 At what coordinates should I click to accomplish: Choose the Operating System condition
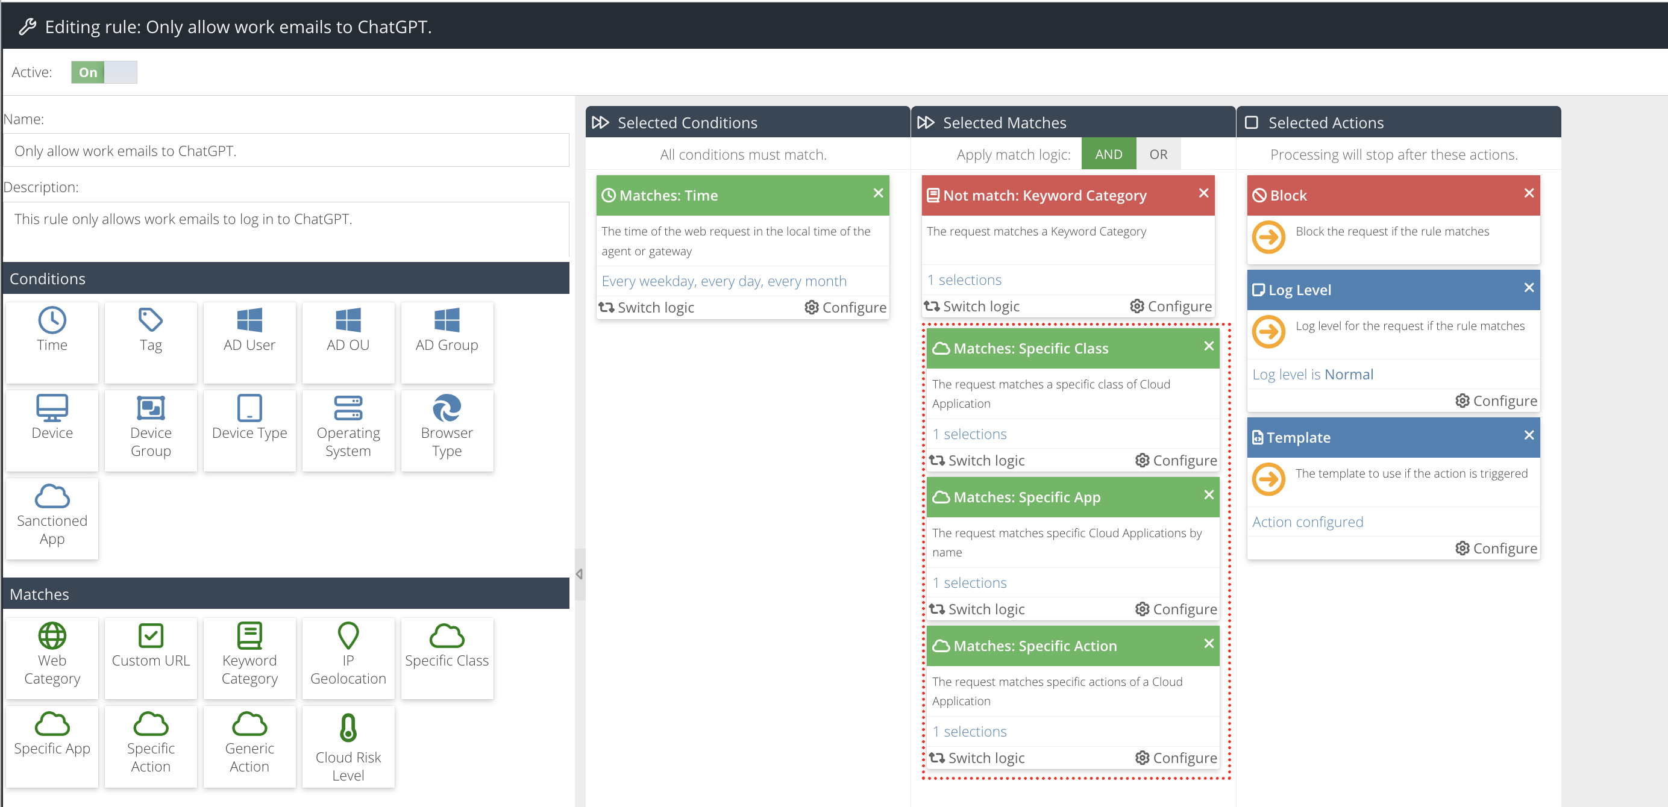pyautogui.click(x=348, y=430)
